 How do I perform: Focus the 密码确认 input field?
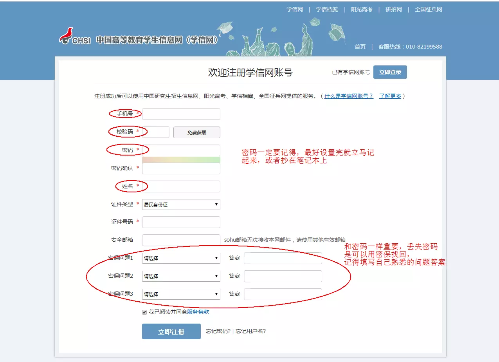pyautogui.click(x=181, y=168)
